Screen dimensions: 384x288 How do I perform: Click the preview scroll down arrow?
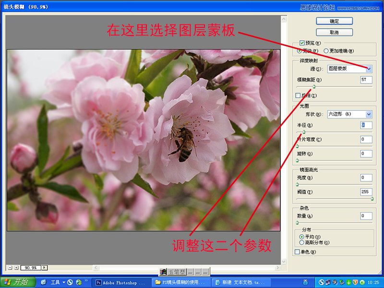click(x=284, y=262)
